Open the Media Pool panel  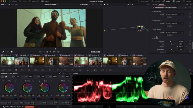coord(33,1)
